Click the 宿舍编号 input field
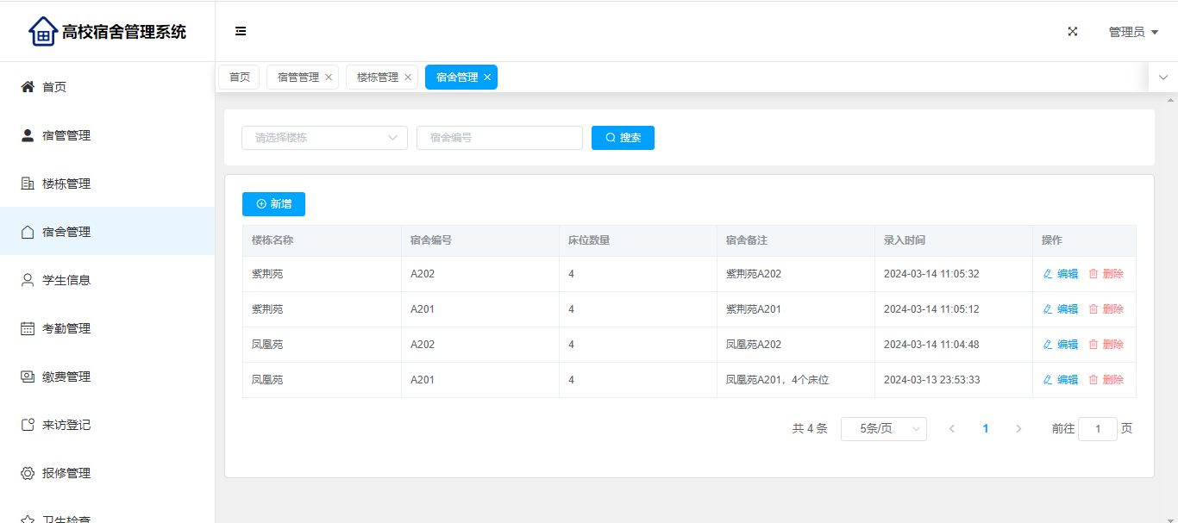This screenshot has width=1178, height=523. tap(499, 138)
